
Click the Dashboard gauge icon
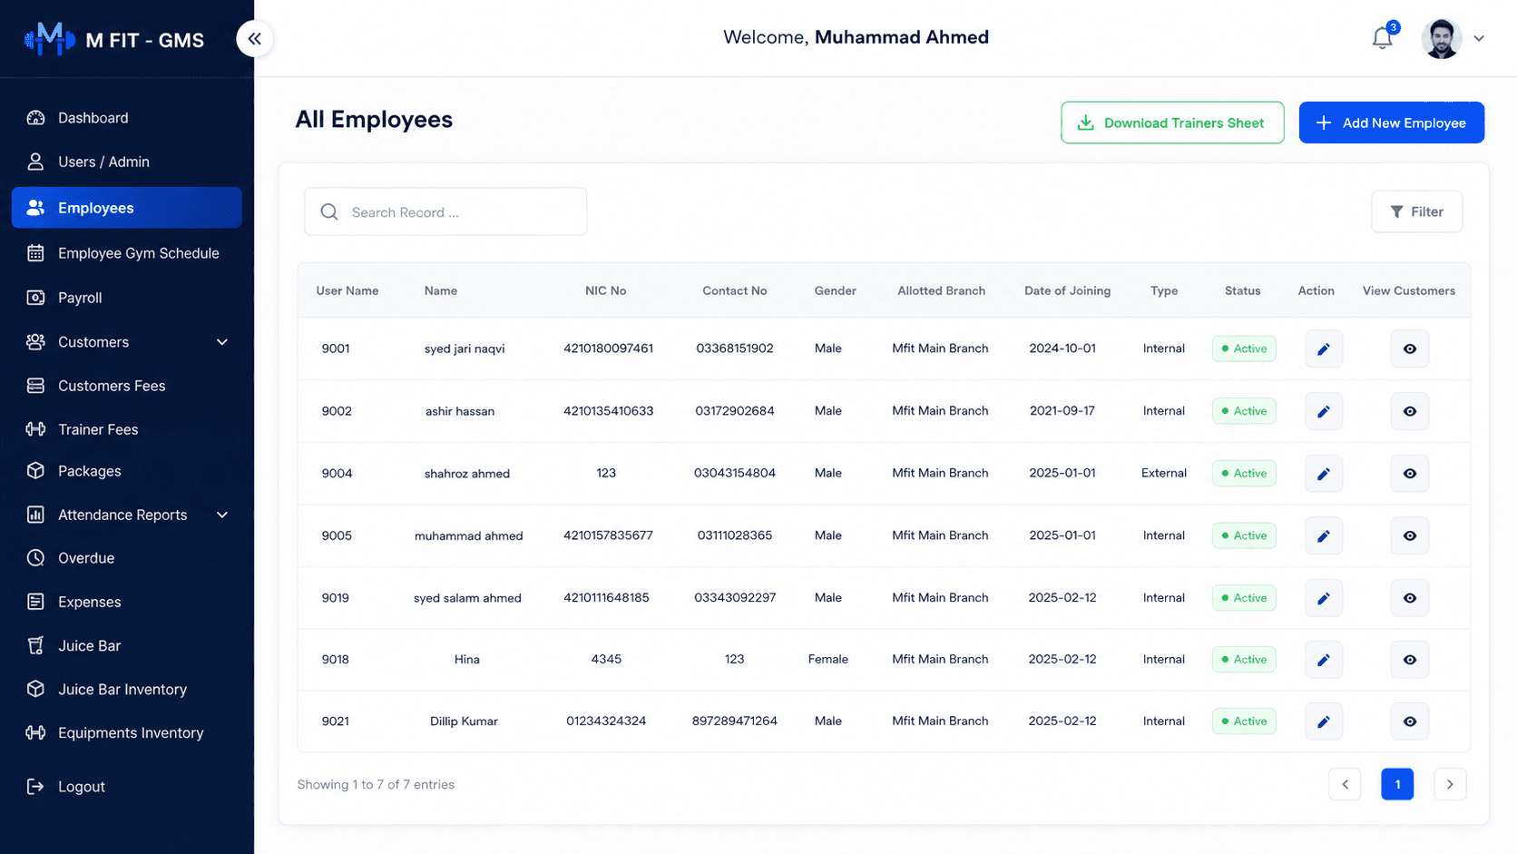click(35, 118)
